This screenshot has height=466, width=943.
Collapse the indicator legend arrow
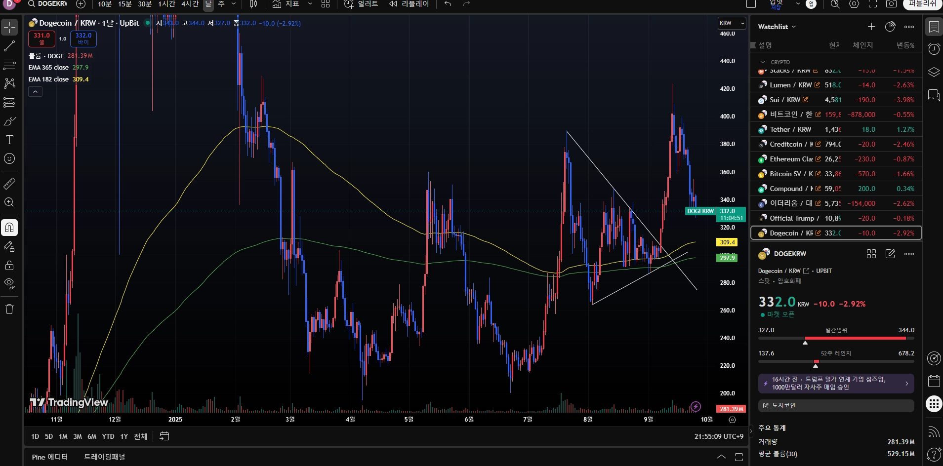pos(35,92)
